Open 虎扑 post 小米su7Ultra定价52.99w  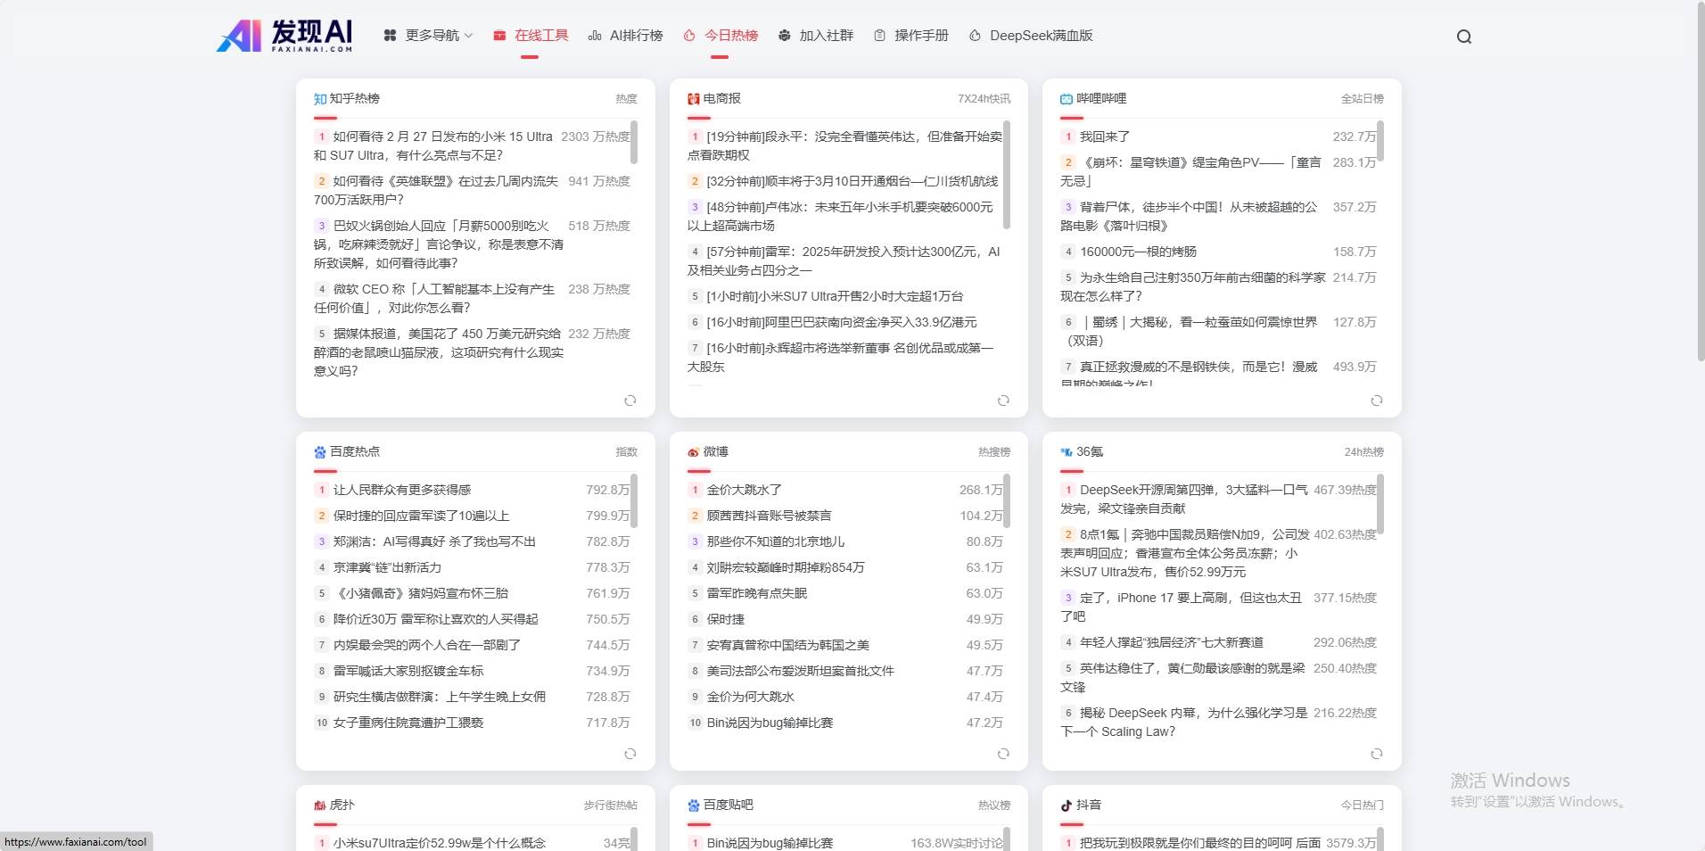tap(439, 843)
